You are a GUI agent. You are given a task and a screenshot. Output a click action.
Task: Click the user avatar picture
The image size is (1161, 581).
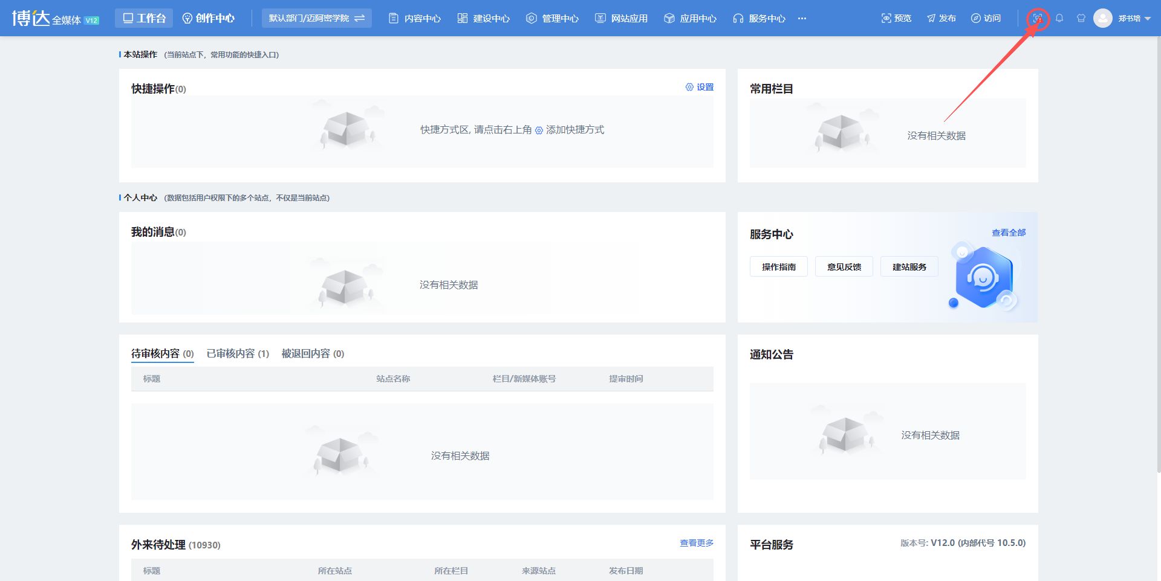[1103, 18]
